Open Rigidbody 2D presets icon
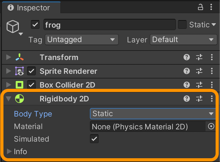The image size is (220, 162). (199, 99)
